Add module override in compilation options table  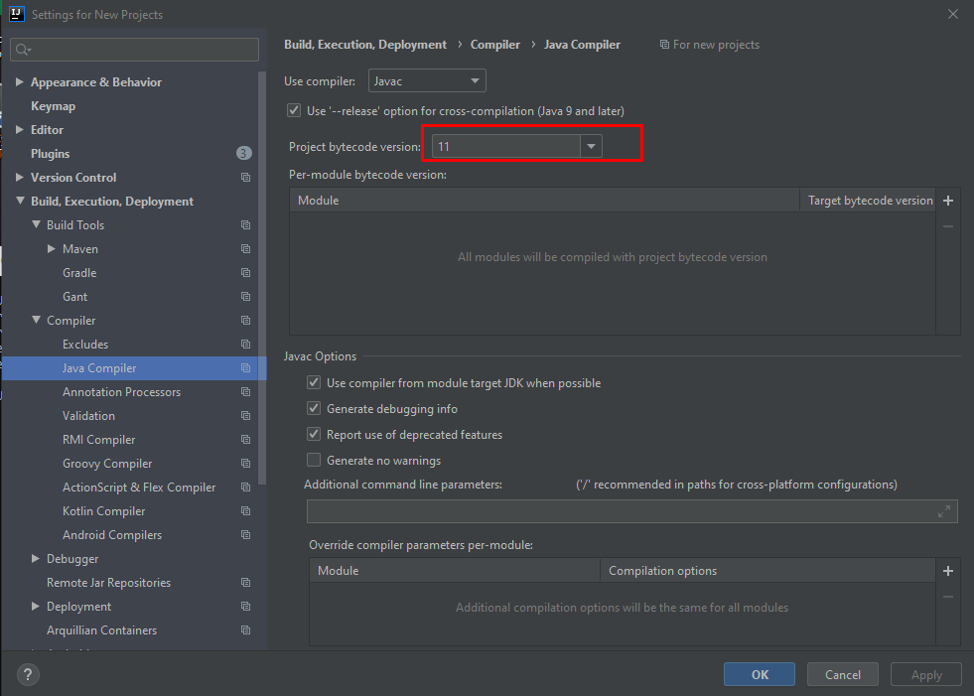[x=948, y=571]
